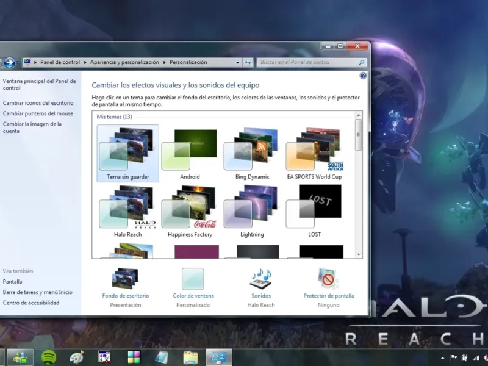
Task: Click the forward navigation arrow button
Action: [10, 62]
